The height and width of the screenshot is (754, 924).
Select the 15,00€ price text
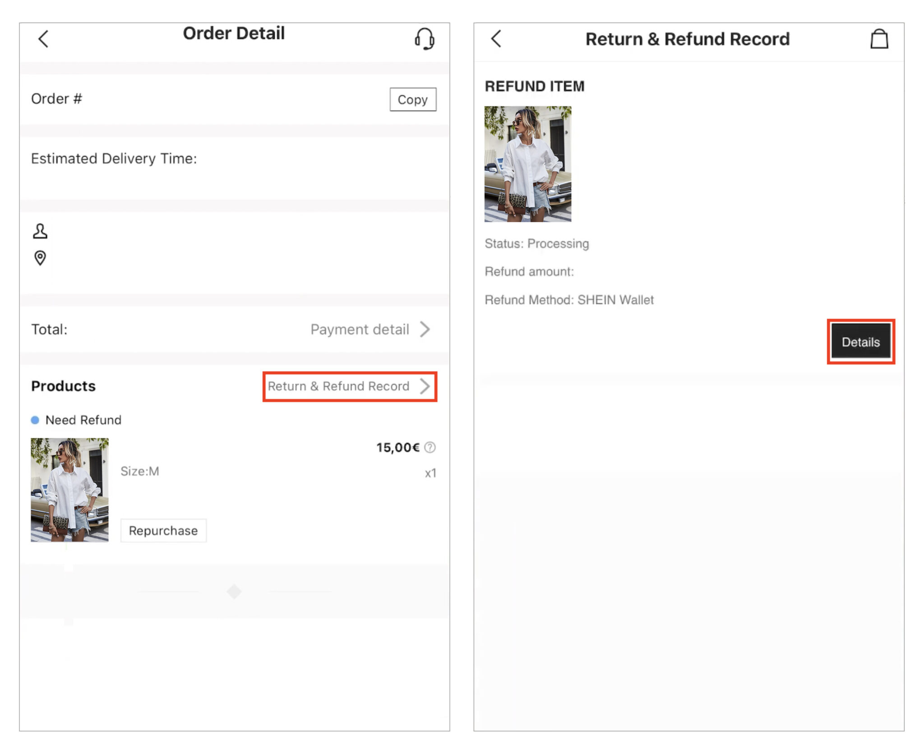[398, 448]
